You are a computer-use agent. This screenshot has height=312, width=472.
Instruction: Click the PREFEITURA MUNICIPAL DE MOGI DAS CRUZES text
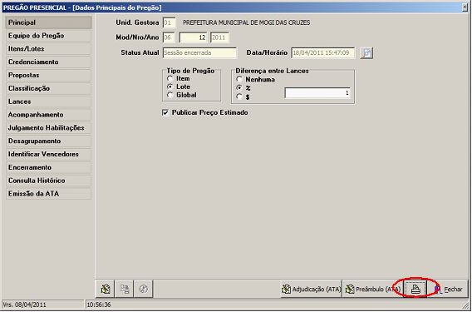coord(246,23)
